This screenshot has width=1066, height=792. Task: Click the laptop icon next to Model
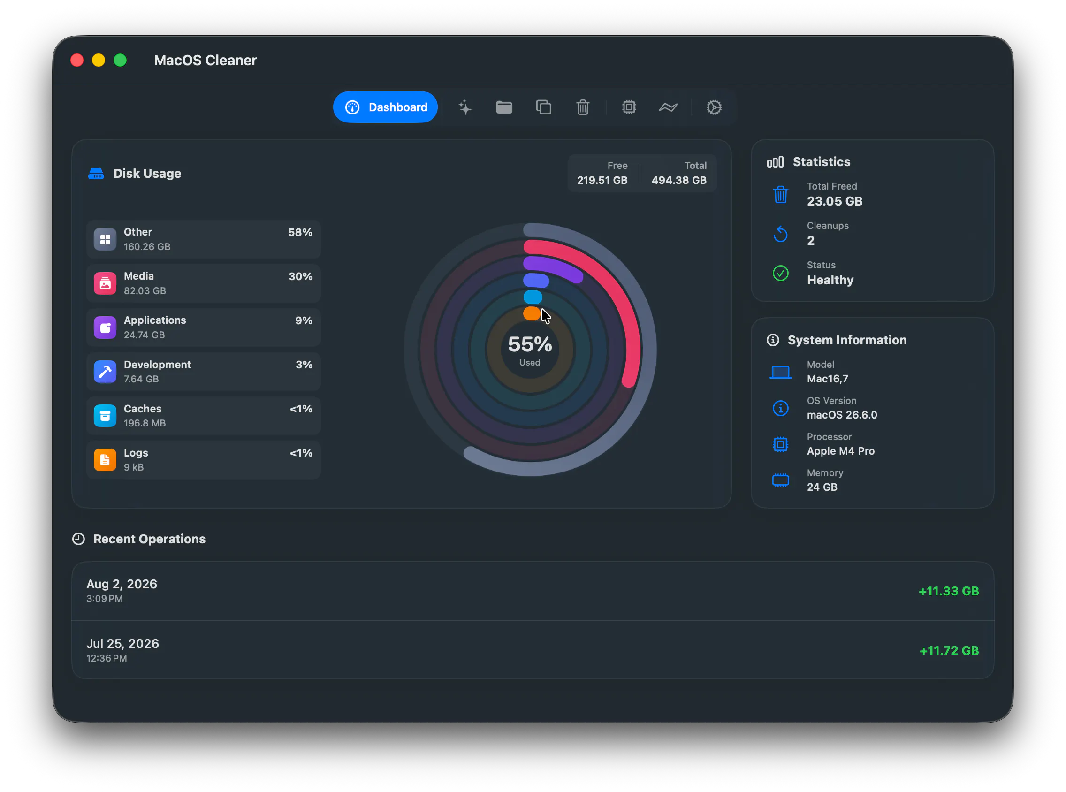780,372
